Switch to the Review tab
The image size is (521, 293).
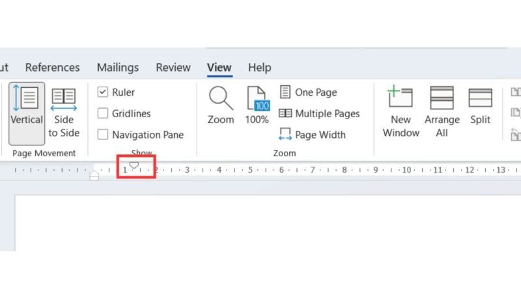173,68
